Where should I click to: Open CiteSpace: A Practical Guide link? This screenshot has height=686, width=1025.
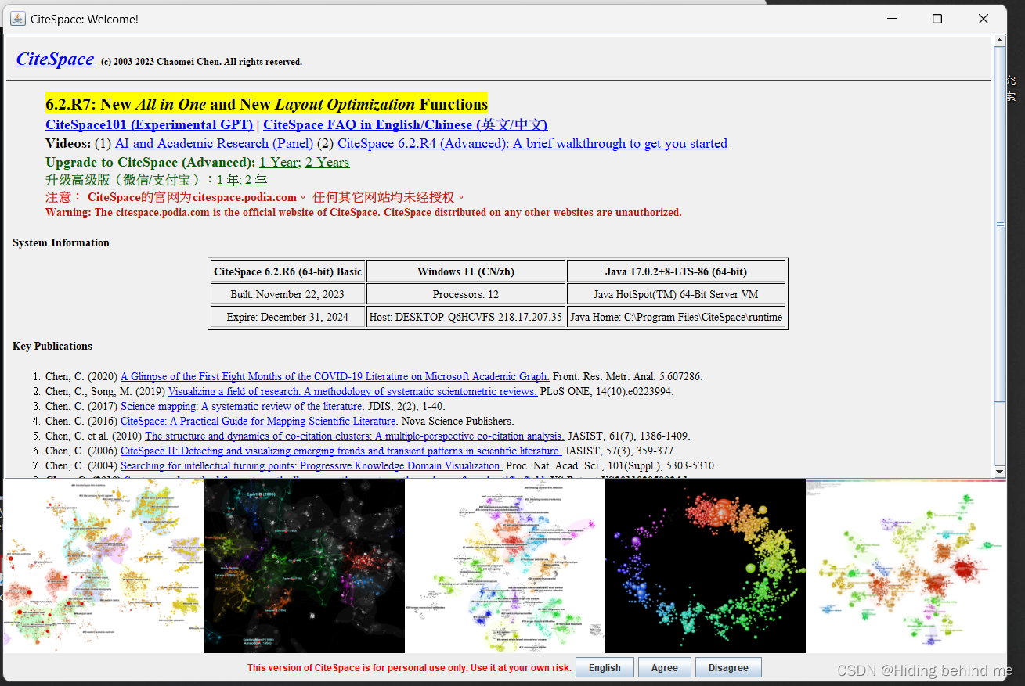coord(258,421)
